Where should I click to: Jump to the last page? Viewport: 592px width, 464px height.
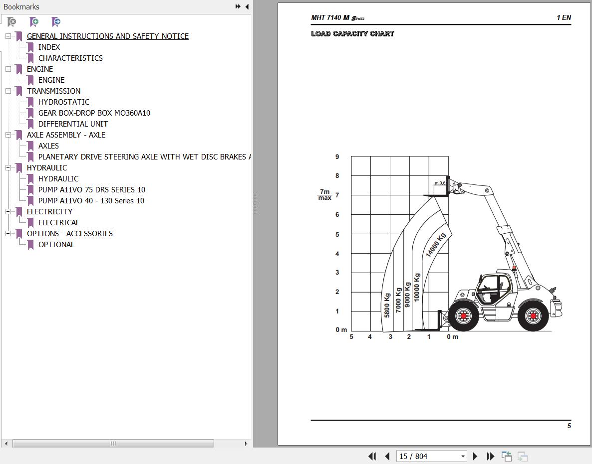490,457
